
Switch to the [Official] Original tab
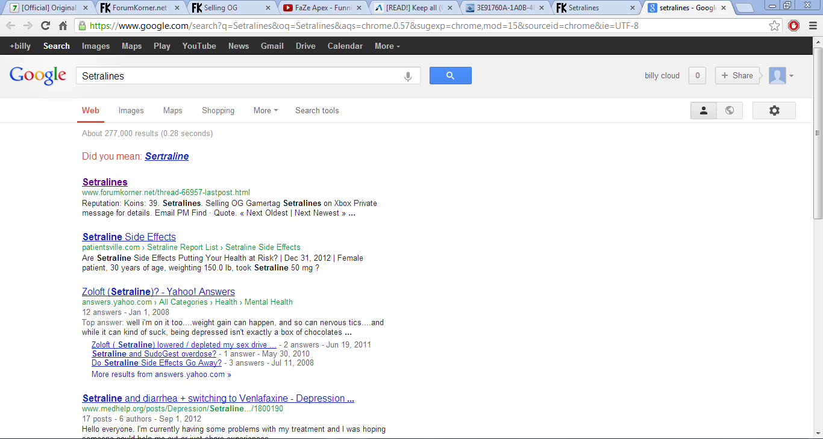coord(48,8)
